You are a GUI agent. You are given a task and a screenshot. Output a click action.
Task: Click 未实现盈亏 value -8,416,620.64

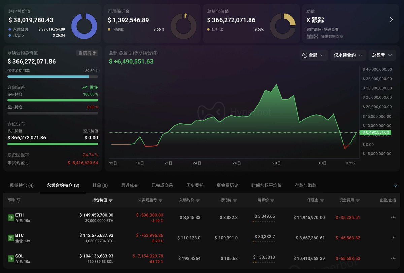click(x=83, y=163)
